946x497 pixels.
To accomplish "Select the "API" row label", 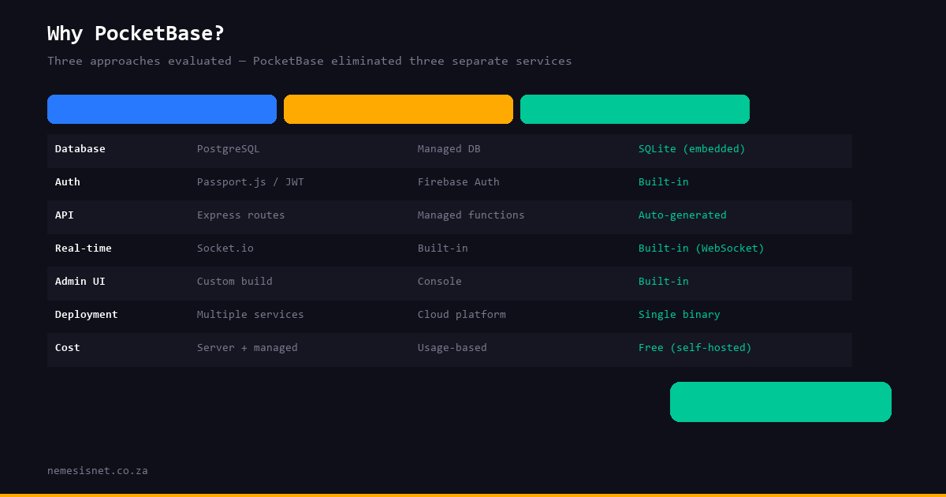I will 65,215.
